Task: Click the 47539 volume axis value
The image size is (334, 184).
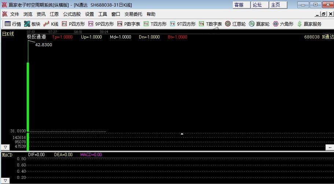Action: pyautogui.click(x=20, y=146)
